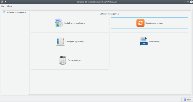Click the Install remove software disc icon

coord(59,23)
